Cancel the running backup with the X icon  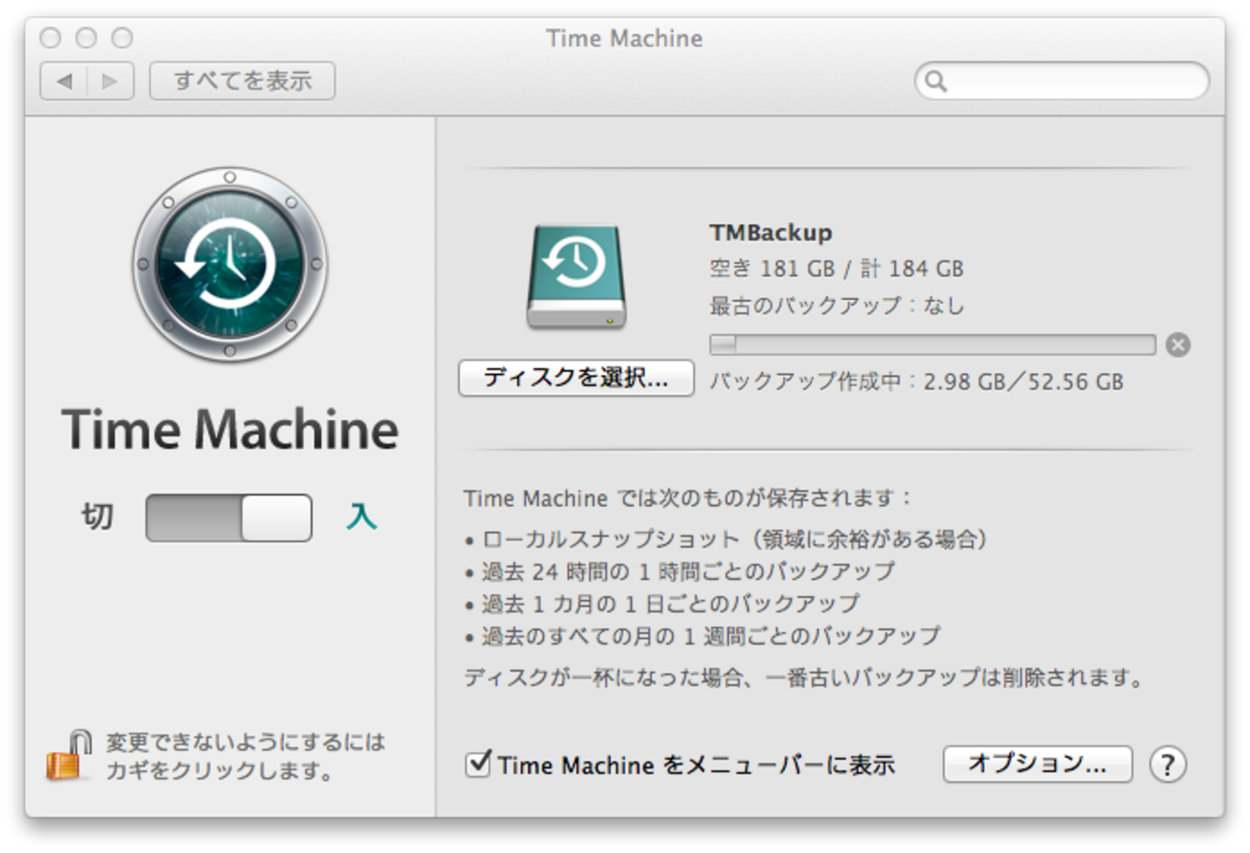pos(1177,345)
